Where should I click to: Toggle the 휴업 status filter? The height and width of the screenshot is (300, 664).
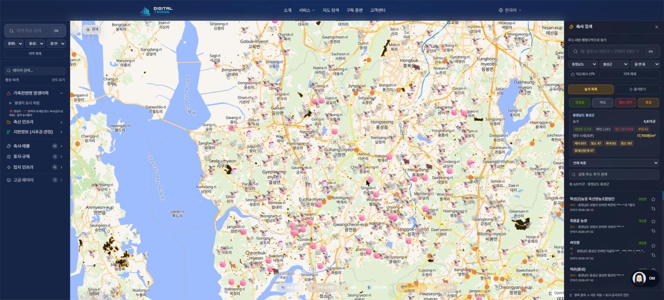click(x=648, y=103)
